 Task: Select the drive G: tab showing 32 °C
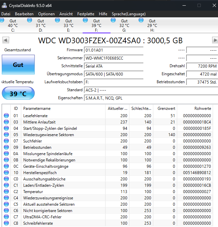(124, 26)
